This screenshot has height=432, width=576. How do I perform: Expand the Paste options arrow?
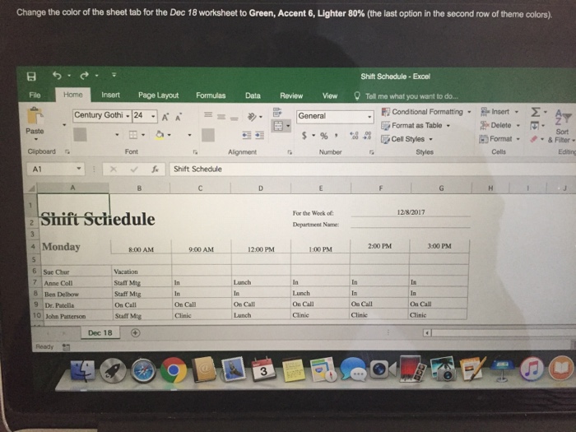35,139
